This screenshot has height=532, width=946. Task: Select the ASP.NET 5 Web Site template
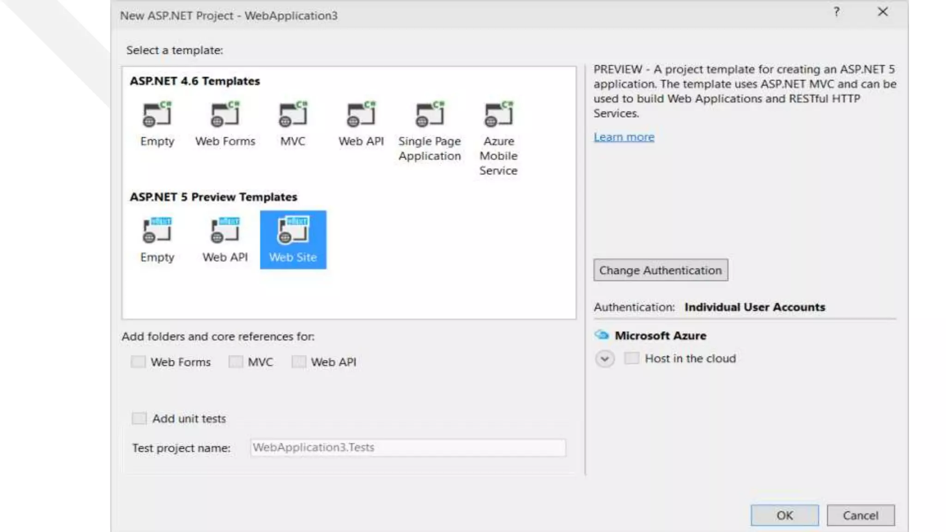pyautogui.click(x=293, y=240)
